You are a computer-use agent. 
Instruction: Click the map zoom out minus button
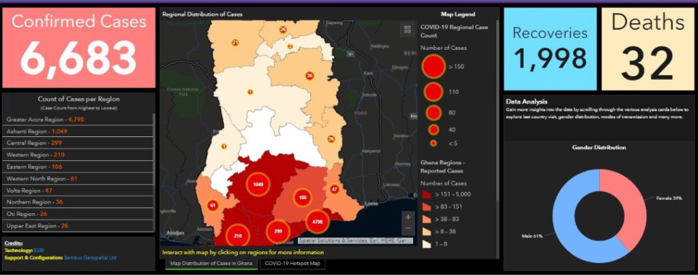click(x=408, y=230)
